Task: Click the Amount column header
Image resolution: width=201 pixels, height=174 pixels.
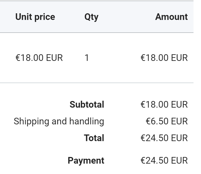Action: tap(171, 17)
